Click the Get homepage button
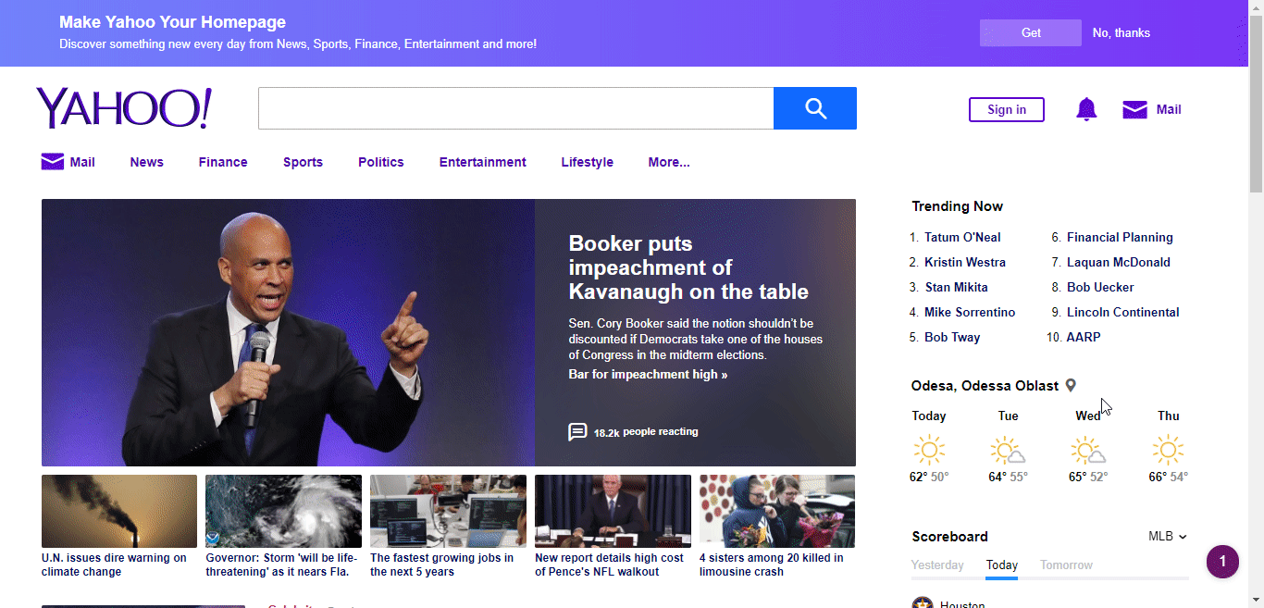The height and width of the screenshot is (608, 1264). [1031, 32]
